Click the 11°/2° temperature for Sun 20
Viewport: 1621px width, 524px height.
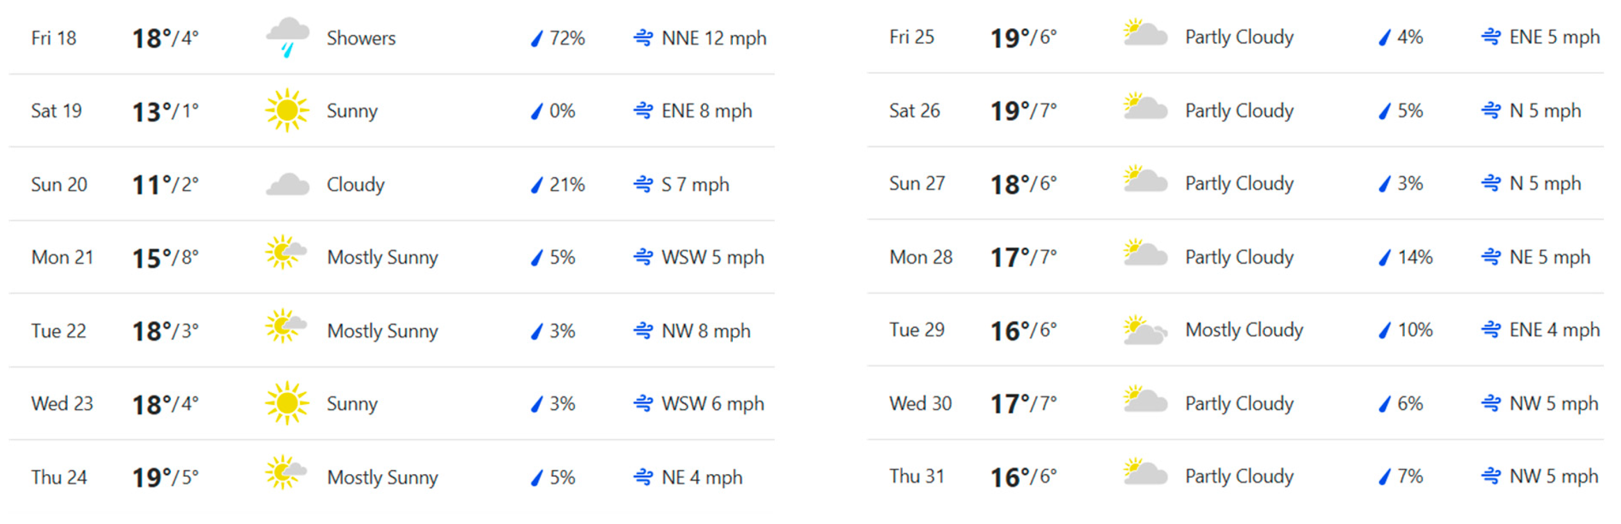(x=165, y=185)
